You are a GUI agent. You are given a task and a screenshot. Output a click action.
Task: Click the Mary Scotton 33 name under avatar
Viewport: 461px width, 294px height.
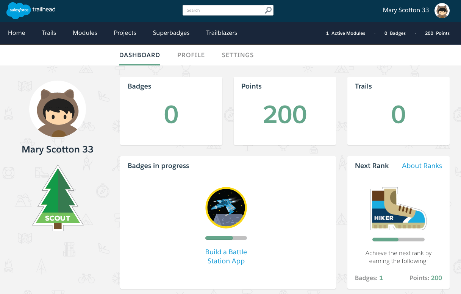(x=58, y=149)
